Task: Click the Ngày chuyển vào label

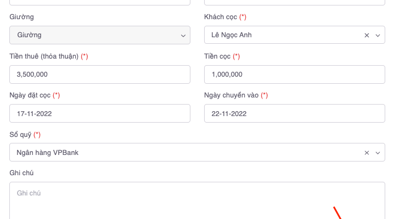Action: (231, 95)
